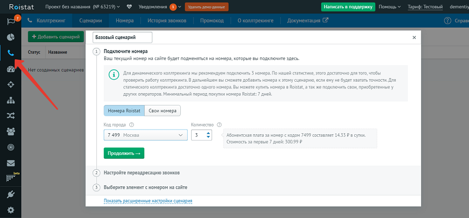Image resolution: width=469 pixels, height=218 pixels.
Task: Click the Написать в поддержку button
Action: tap(348, 7)
